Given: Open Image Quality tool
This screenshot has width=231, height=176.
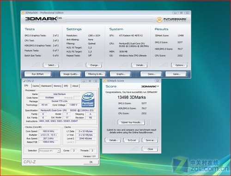Looking at the screenshot, I should pos(71,74).
